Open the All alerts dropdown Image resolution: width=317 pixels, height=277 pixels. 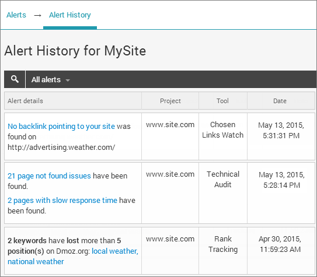coord(51,79)
